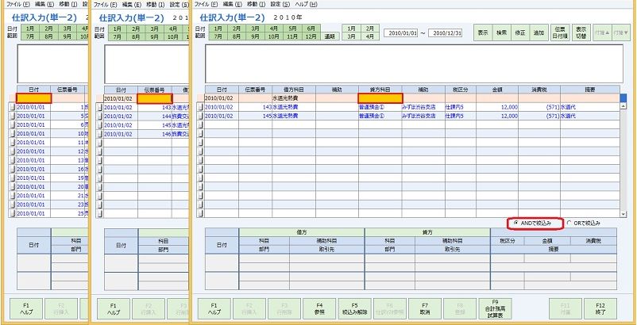
Task: Click the 修正 button
Action: click(x=520, y=32)
